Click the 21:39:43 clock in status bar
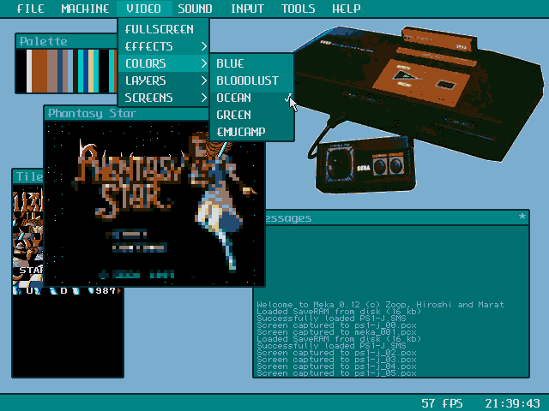549x411 pixels. (512, 403)
